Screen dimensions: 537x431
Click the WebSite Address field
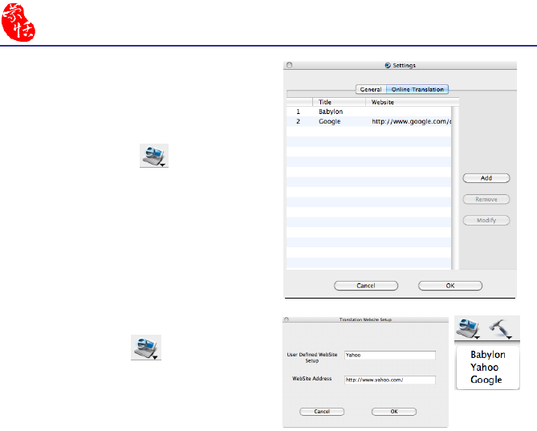(x=390, y=380)
